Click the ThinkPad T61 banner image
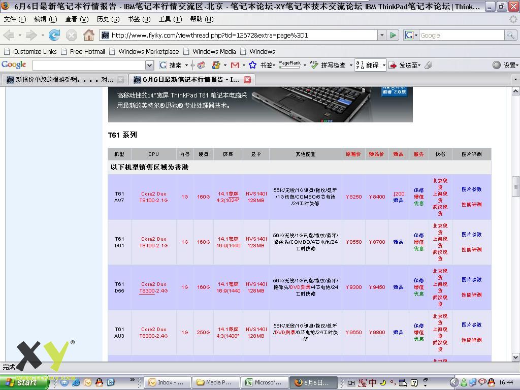Viewport: 520px width, 390px height. (x=261, y=105)
